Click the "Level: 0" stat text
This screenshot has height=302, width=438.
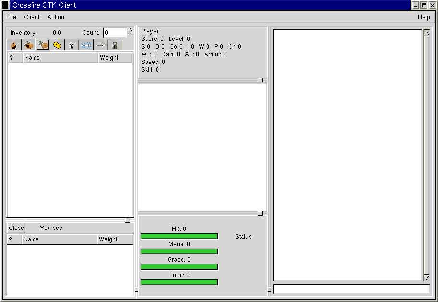click(x=179, y=39)
